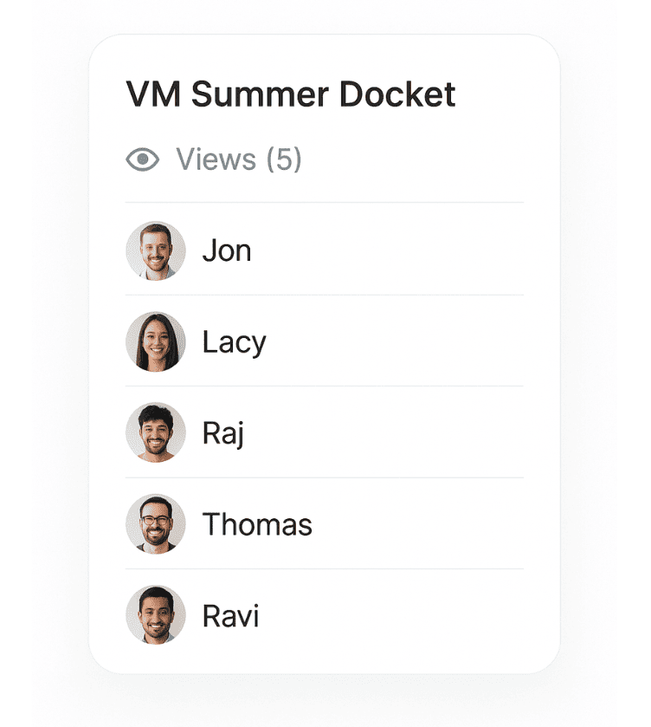Open Ravi's profile avatar
Viewport: 651px width, 727px height.
click(x=156, y=615)
